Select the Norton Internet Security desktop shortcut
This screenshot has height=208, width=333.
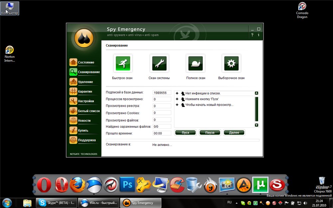pos(10,54)
